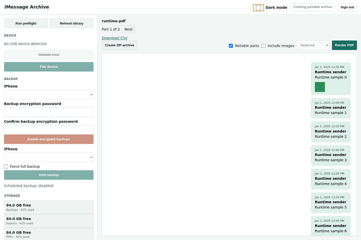
Task: Click the Sign out button
Action: click(347, 7)
